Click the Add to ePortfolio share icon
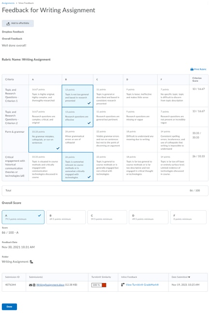Viewport: 210px width, 313px height. 8,24
